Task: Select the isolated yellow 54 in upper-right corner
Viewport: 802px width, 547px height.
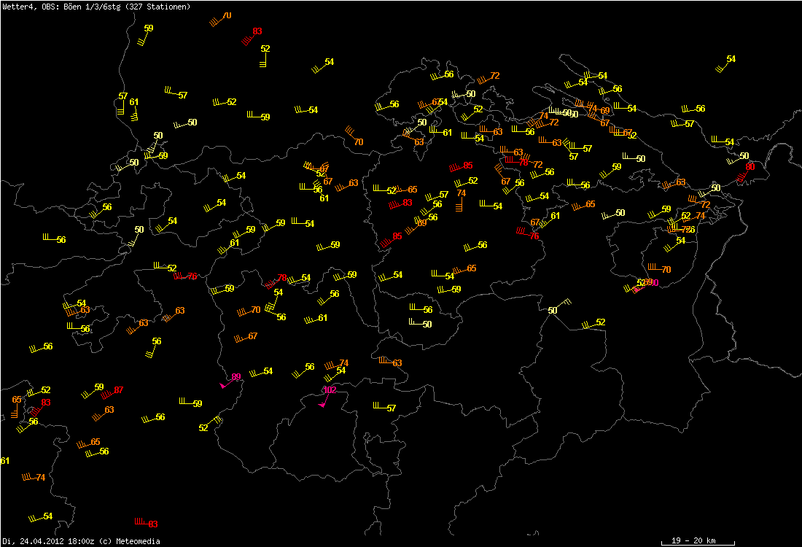Action: 731,59
